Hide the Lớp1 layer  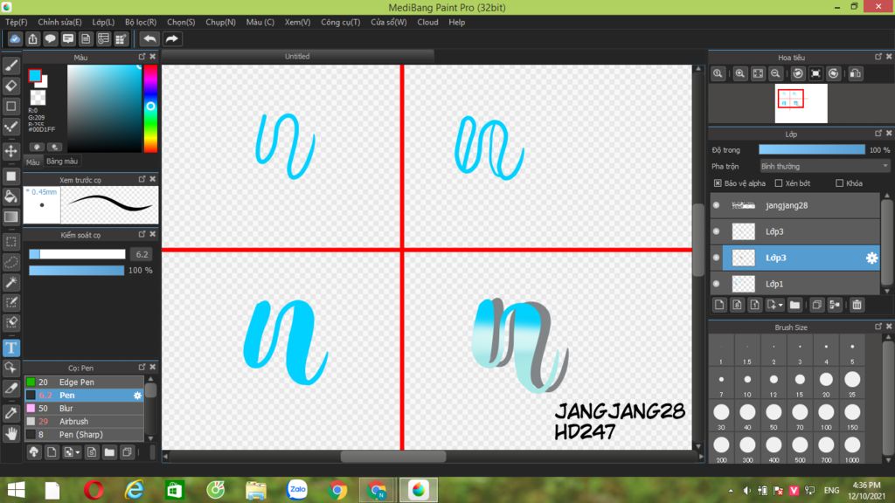[717, 284]
